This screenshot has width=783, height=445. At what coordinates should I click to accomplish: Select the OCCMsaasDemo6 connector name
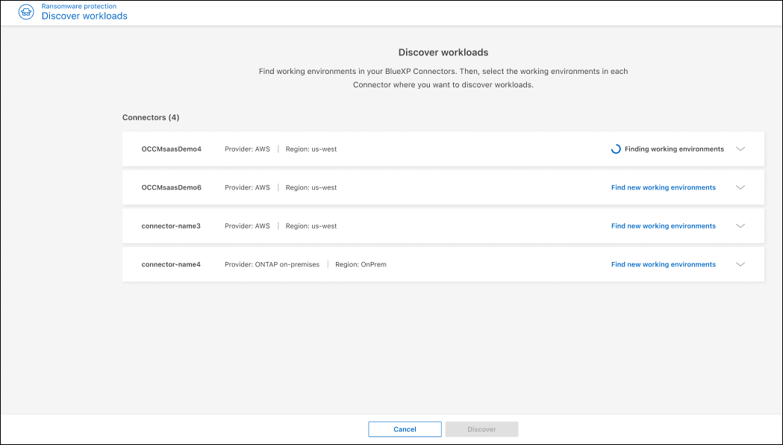(x=172, y=187)
